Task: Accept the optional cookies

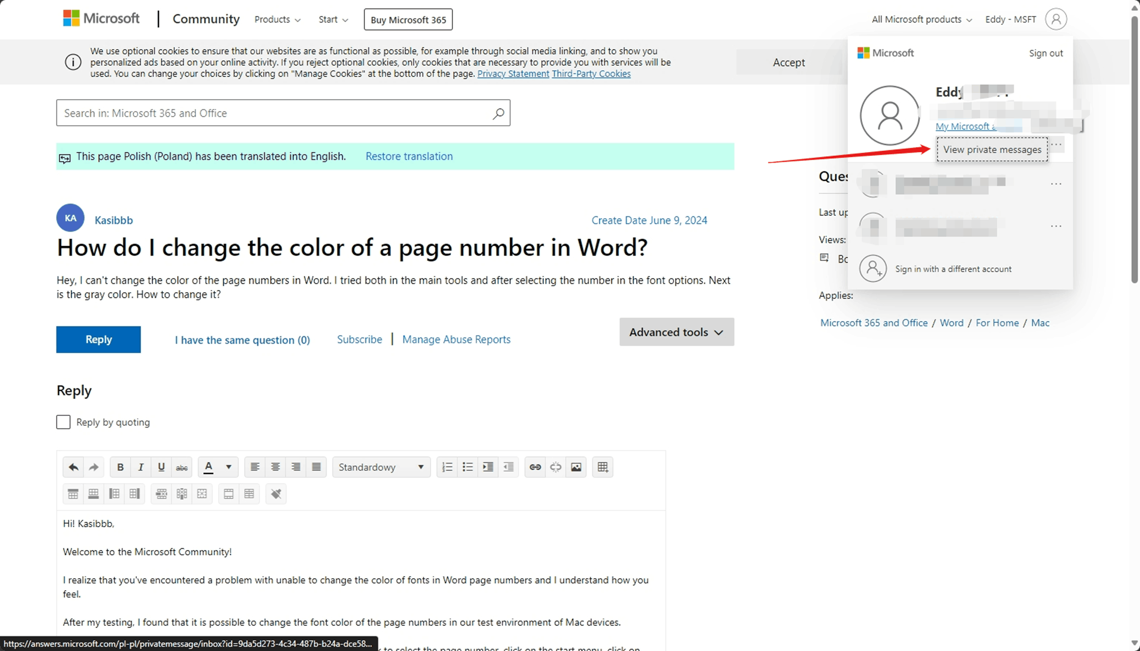Action: pyautogui.click(x=789, y=62)
